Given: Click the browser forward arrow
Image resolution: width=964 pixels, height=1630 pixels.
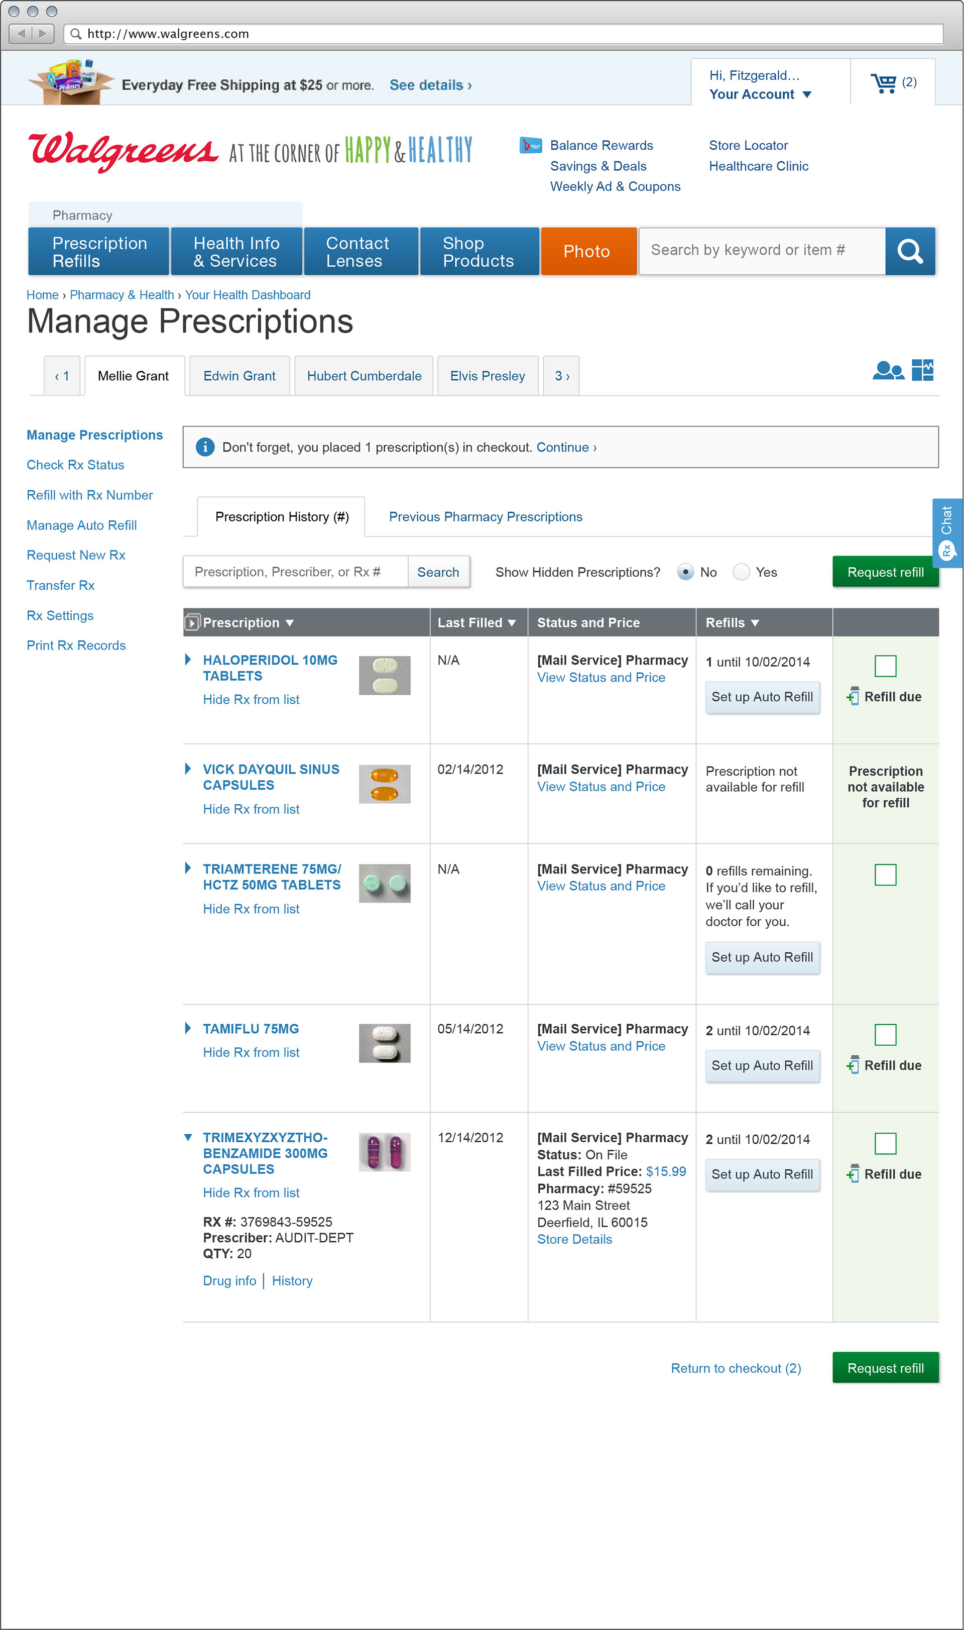Looking at the screenshot, I should pyautogui.click(x=43, y=33).
